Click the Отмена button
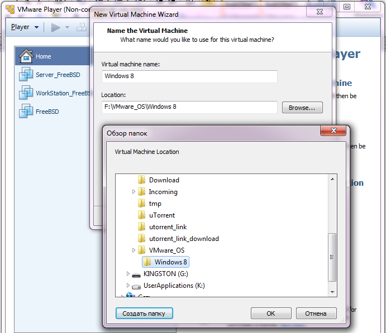This screenshot has width=386, height=333. [x=316, y=313]
